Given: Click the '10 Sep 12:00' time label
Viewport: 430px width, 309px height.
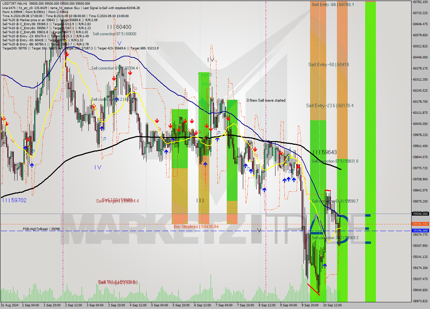Looking at the screenshot, I should point(332,305).
